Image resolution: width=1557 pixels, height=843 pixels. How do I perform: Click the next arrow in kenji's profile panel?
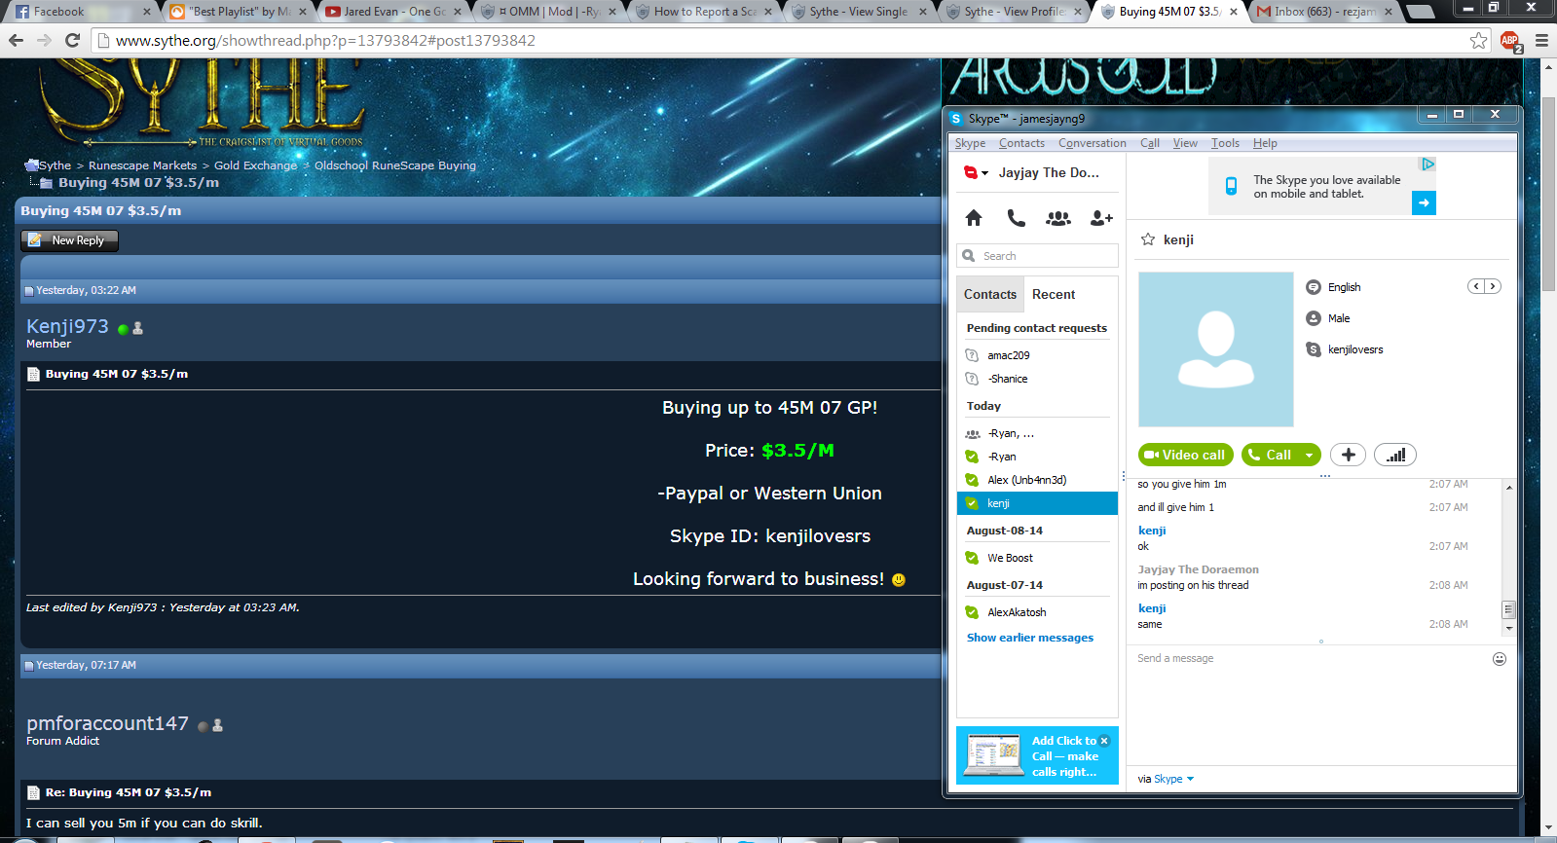[1493, 286]
